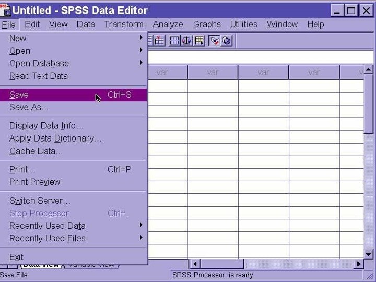Screen dimensions: 376x282
Task: Choose Read Text Data from File menu
Action: [x=74, y=76]
